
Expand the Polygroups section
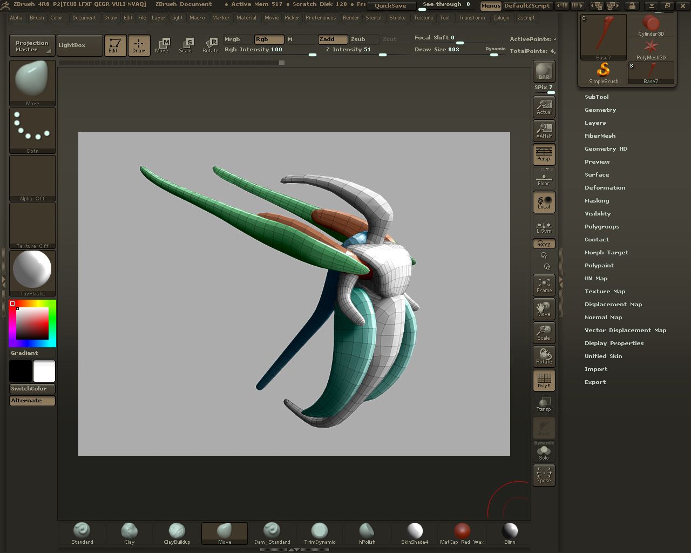(x=602, y=227)
